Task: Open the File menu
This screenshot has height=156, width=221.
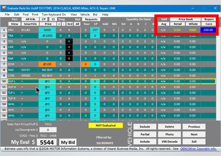Action: point(7,14)
